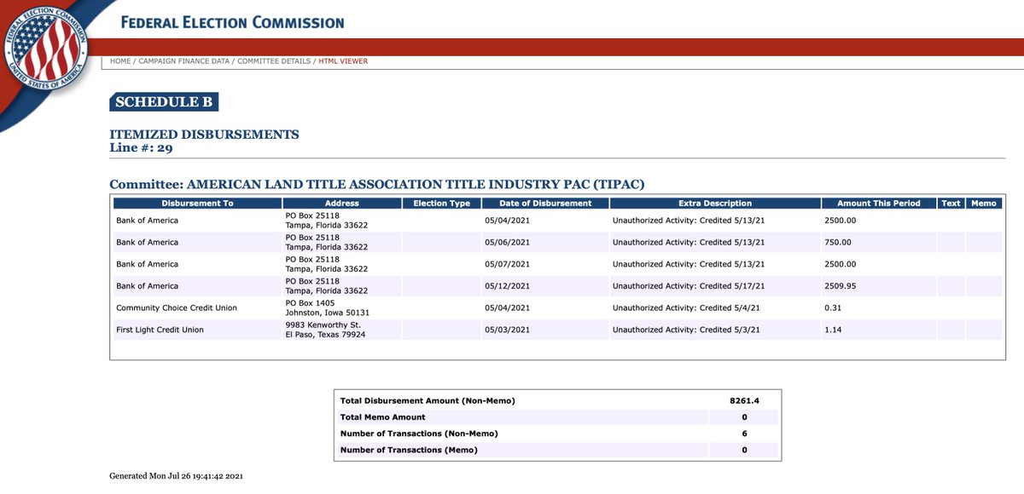Click the Total Disbursement Amount (Non-Memo) label
This screenshot has width=1024, height=494.
point(428,400)
